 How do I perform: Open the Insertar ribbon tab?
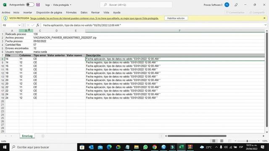click(x=28, y=13)
